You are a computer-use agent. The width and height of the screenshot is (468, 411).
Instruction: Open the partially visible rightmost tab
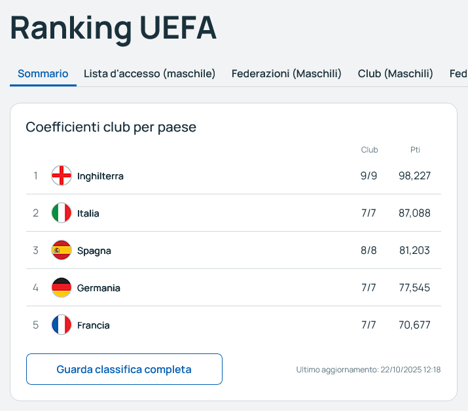tap(458, 73)
